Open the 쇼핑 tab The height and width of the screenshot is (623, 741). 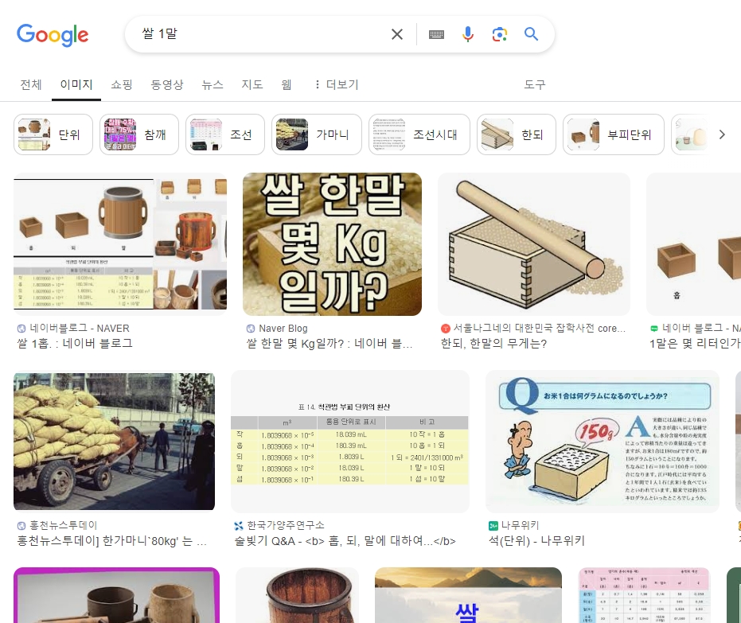(x=122, y=84)
